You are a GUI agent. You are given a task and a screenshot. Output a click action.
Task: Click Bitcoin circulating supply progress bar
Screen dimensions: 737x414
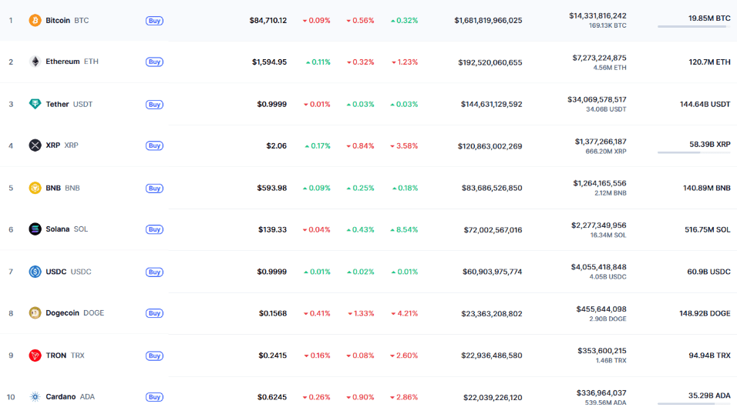(x=694, y=27)
